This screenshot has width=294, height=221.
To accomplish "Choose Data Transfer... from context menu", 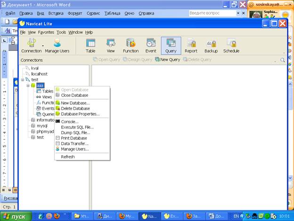I will [x=82, y=144].
